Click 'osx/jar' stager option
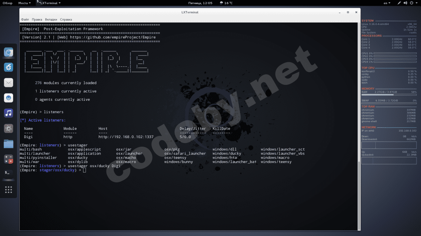 (123, 149)
